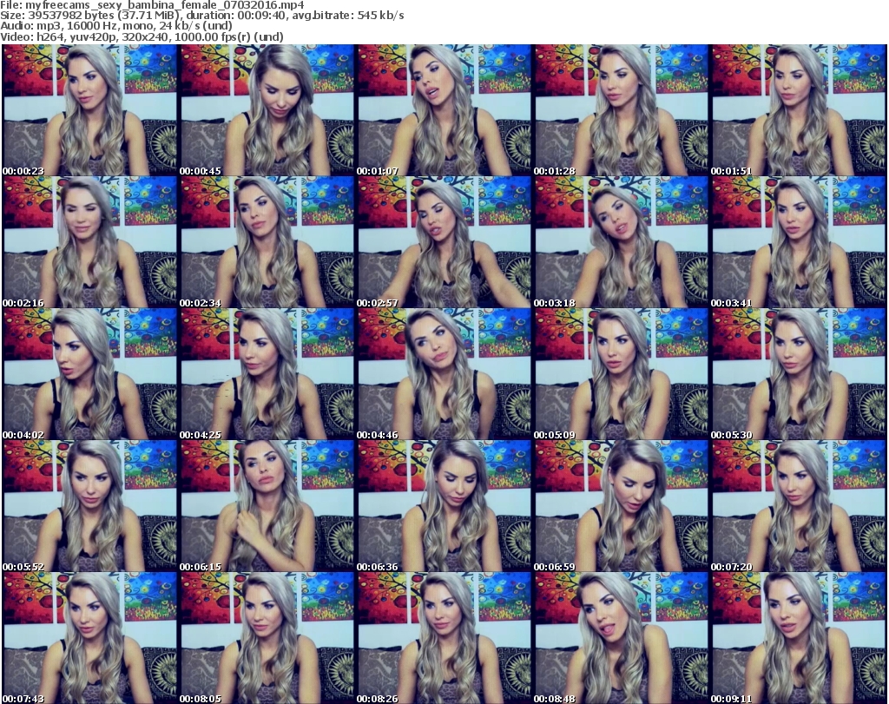Select the thumbnail stamped 00:01:51

798,110
